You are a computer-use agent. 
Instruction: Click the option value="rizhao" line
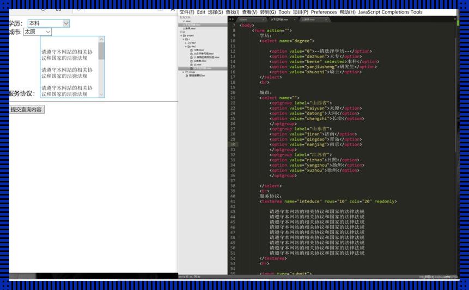pos(314,160)
